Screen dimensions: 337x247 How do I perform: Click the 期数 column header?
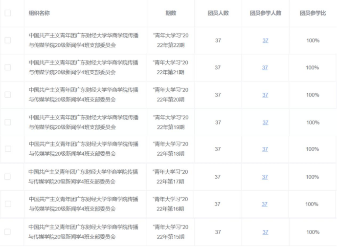click(x=170, y=13)
